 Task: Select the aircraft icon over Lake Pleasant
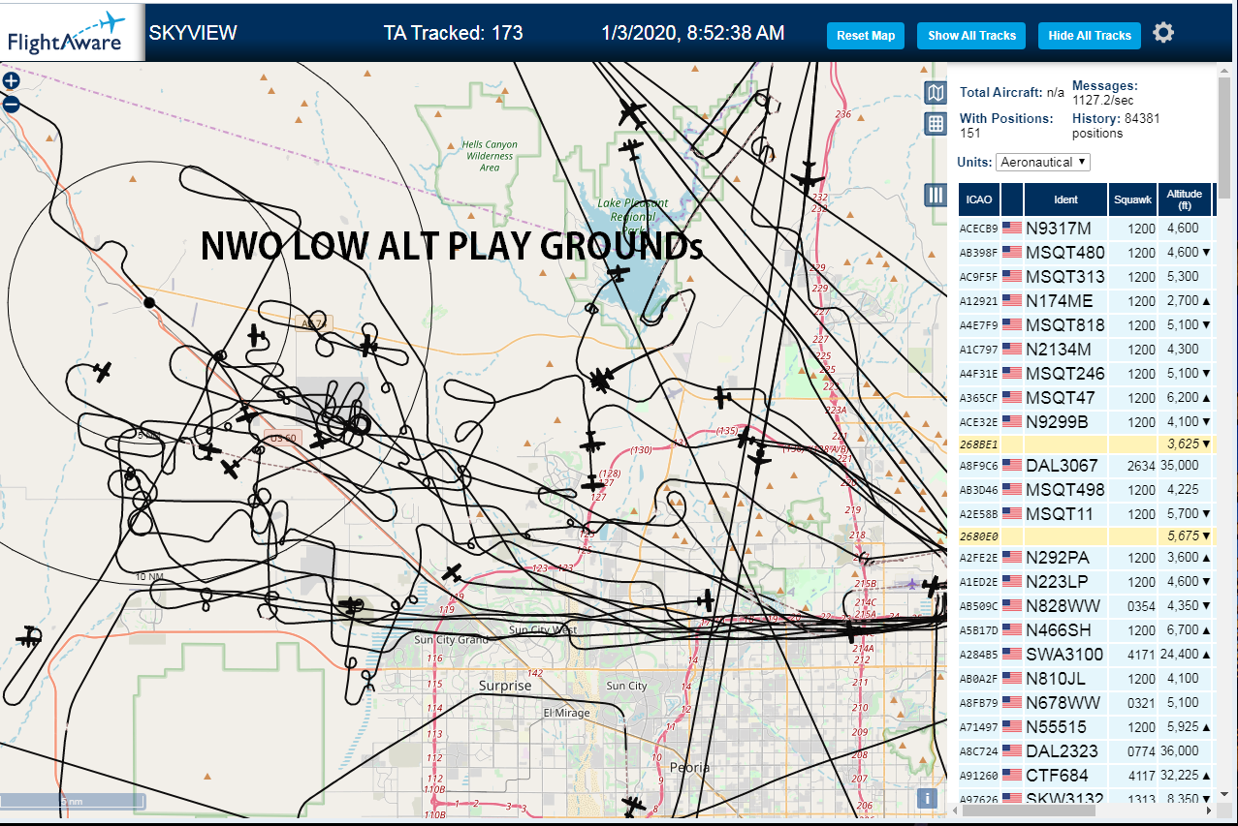coord(616,274)
